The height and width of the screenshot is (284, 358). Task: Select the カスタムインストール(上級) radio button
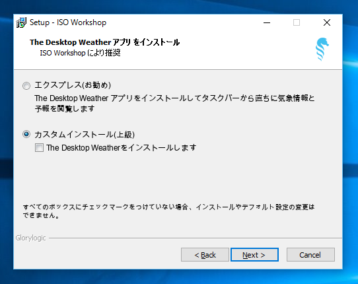[x=26, y=134]
